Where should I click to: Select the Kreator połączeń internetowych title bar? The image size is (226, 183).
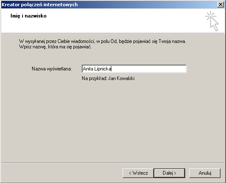click(x=109, y=5)
